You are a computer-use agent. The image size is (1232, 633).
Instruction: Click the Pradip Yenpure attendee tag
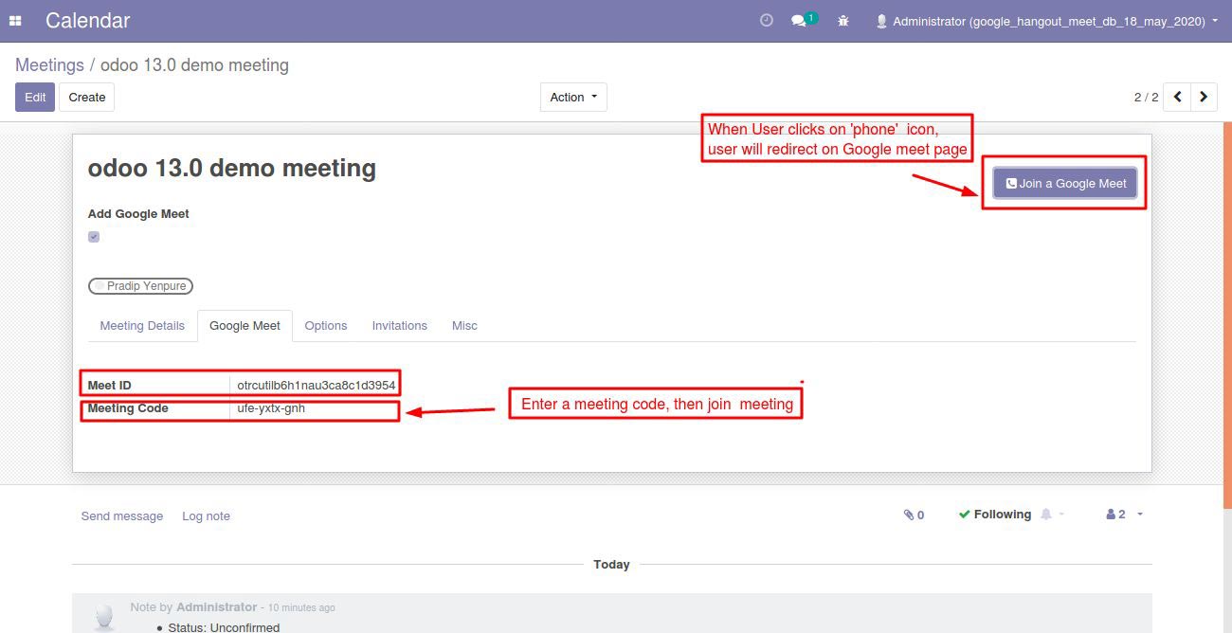[140, 285]
